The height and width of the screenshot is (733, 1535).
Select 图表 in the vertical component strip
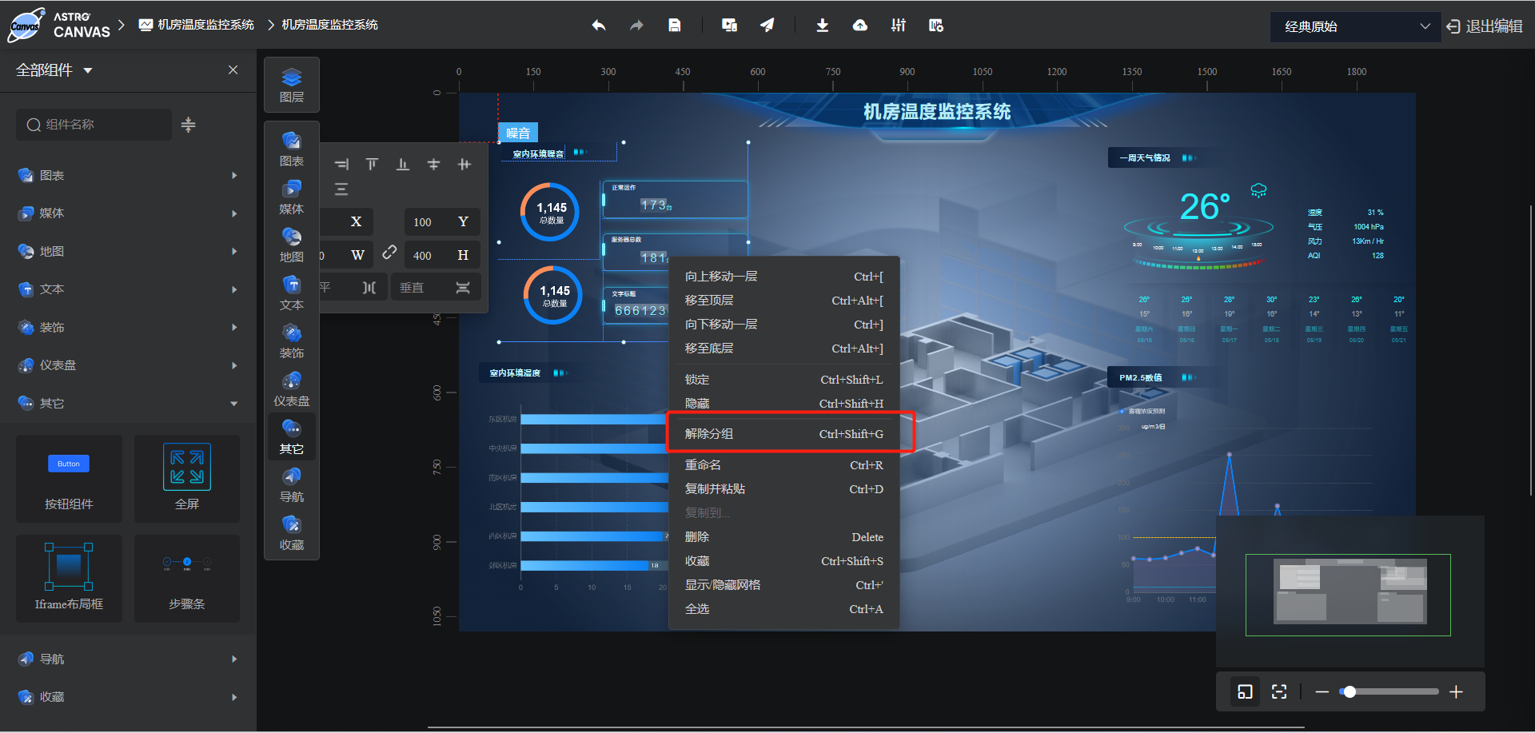292,149
